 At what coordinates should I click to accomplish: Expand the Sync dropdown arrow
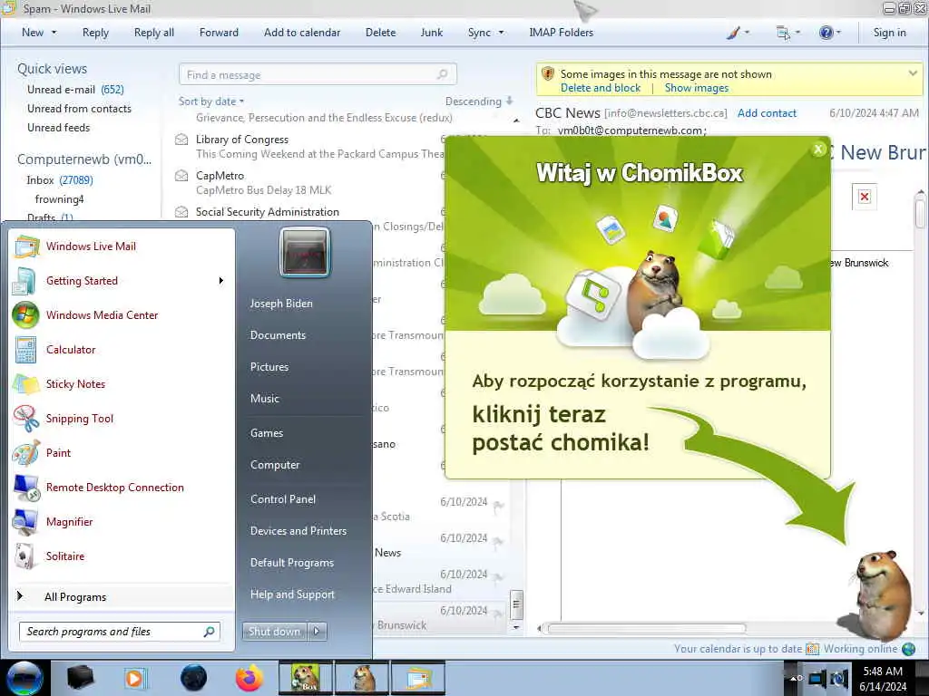coord(501,33)
